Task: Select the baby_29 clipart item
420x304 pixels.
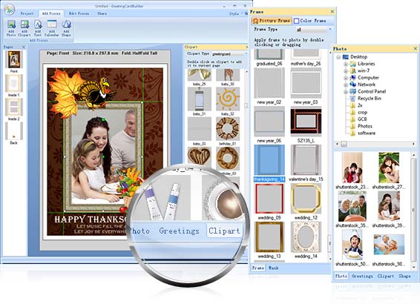Action: click(200, 75)
